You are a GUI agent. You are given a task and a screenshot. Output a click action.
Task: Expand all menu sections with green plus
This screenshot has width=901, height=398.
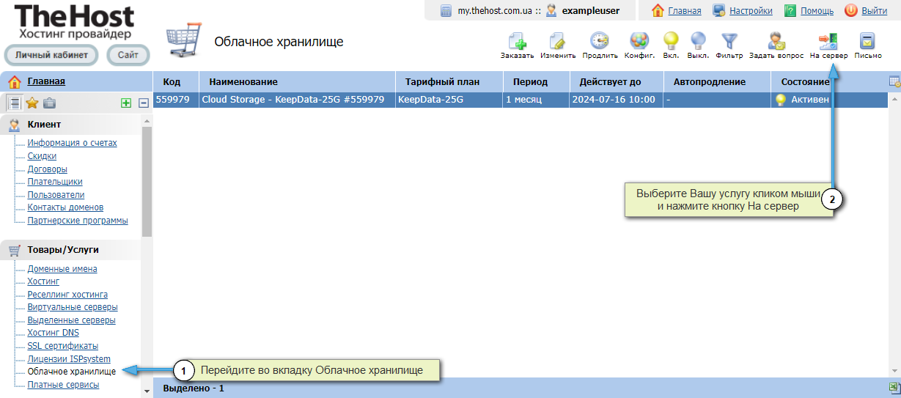tap(126, 103)
